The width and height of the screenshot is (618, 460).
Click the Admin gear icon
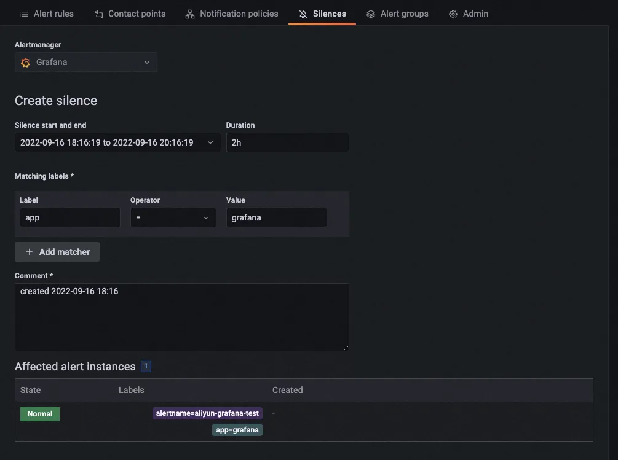coord(453,14)
